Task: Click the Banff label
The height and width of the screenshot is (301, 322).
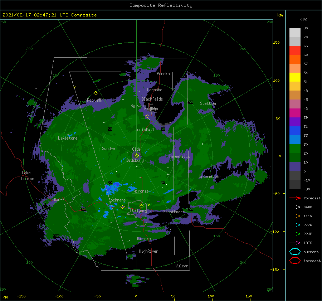Action: click(59, 199)
